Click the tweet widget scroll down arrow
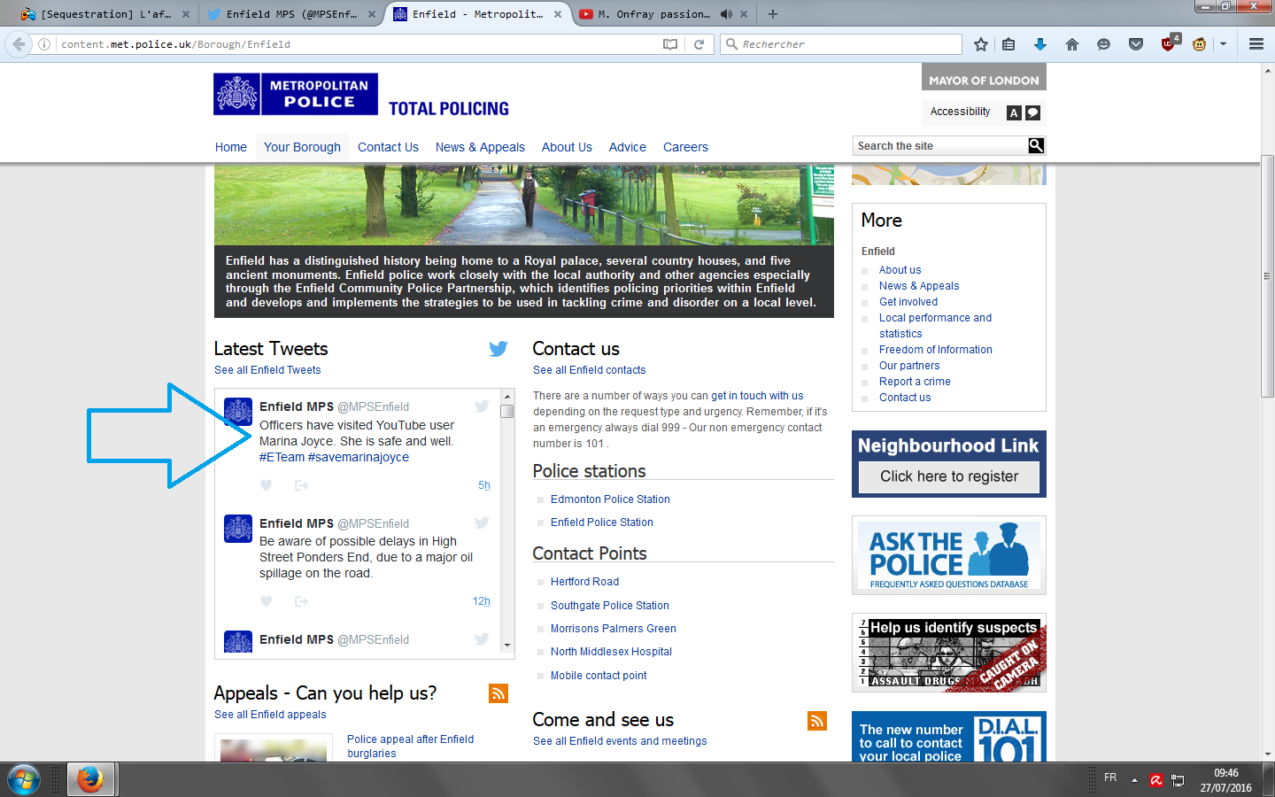This screenshot has height=797, width=1275. (507, 646)
